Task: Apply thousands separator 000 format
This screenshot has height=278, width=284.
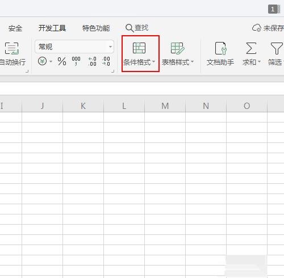Action: [x=76, y=61]
